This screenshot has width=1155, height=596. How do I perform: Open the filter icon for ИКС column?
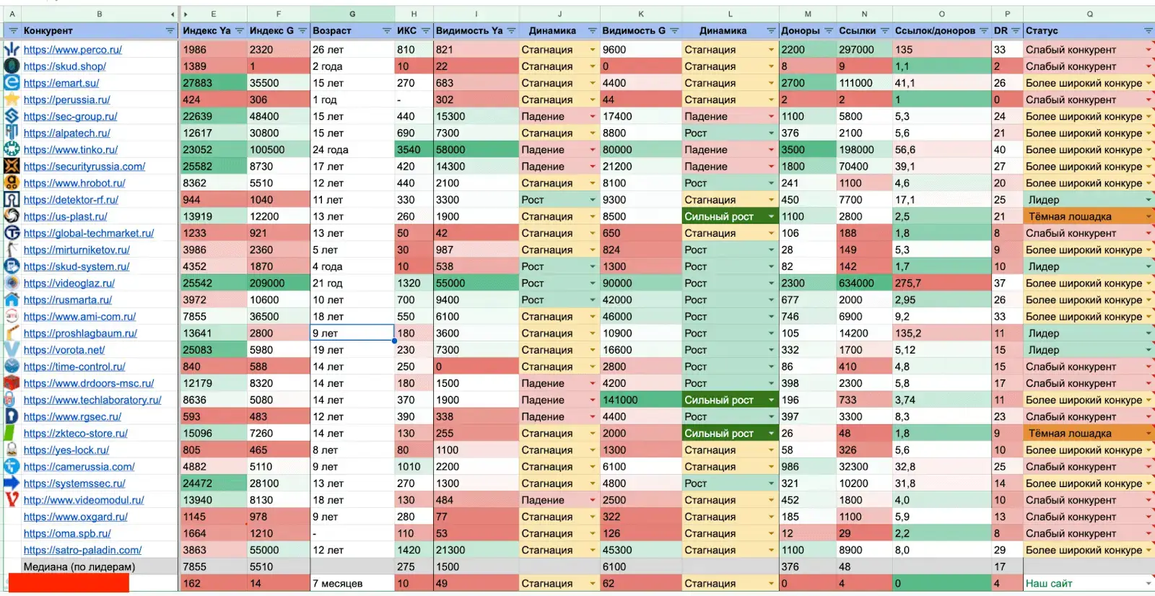pyautogui.click(x=425, y=31)
